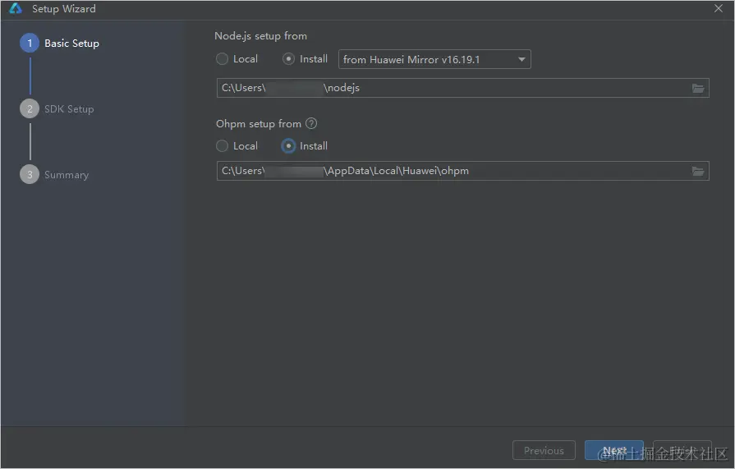Click step number 3 circle
Viewport: 735px width, 469px height.
coord(30,174)
